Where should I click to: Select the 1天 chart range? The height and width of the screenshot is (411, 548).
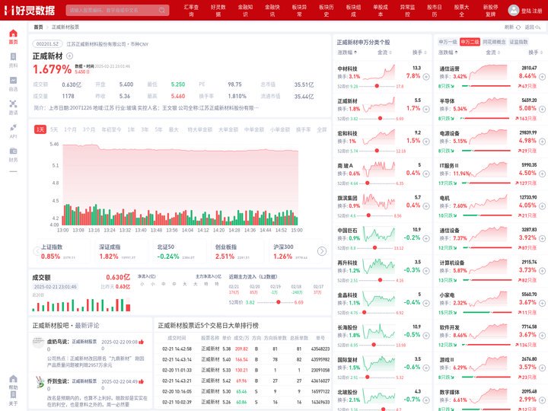pos(40,129)
